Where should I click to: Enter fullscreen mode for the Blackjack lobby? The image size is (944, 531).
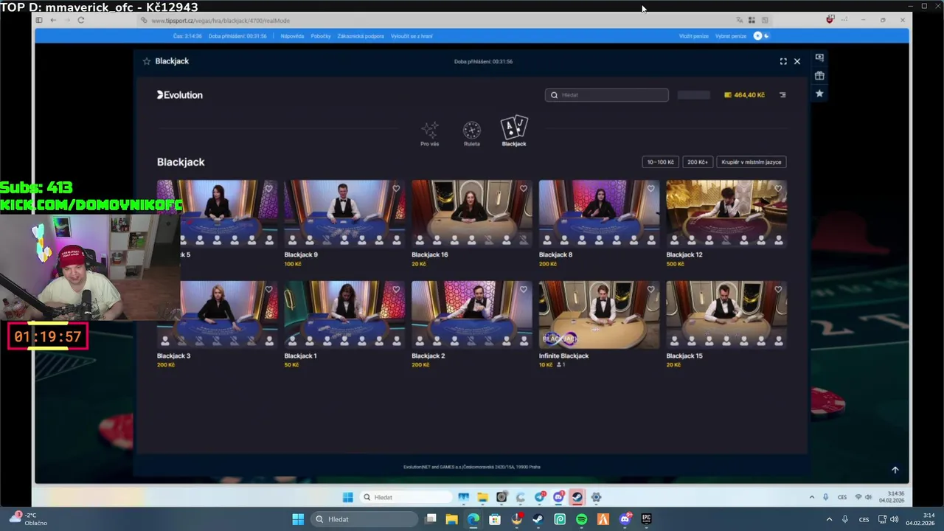click(x=783, y=61)
